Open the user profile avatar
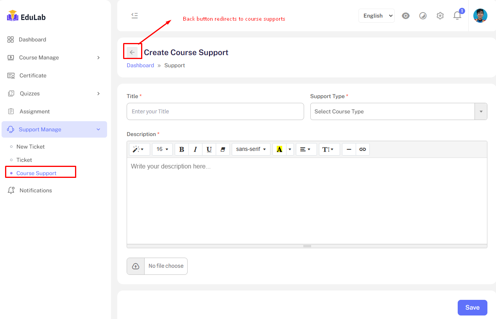 coord(480,16)
